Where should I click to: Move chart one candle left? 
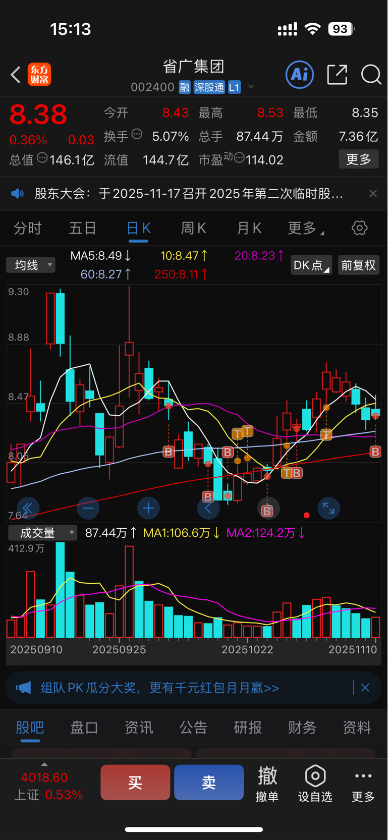click(x=208, y=508)
